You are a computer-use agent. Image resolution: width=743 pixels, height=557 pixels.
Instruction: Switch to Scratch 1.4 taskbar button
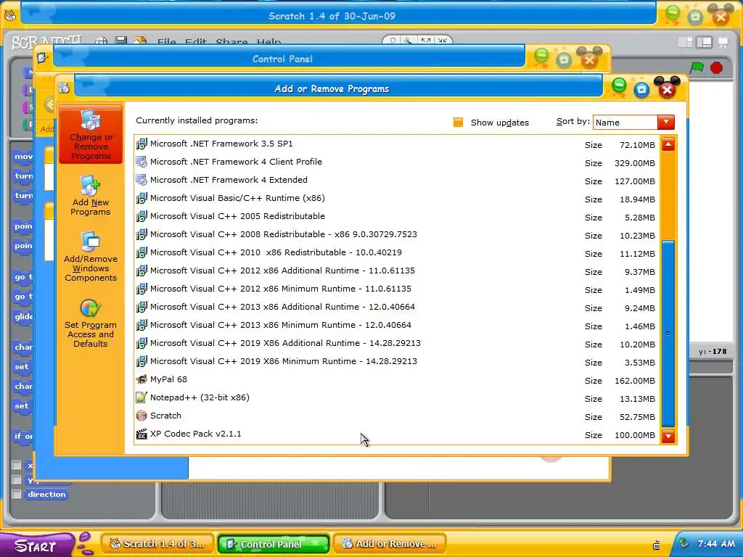[157, 544]
